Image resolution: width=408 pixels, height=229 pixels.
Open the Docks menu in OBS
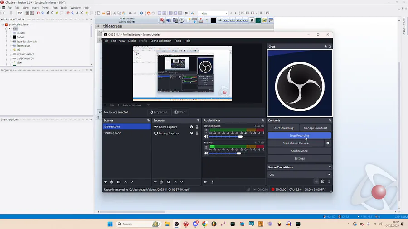132,41
